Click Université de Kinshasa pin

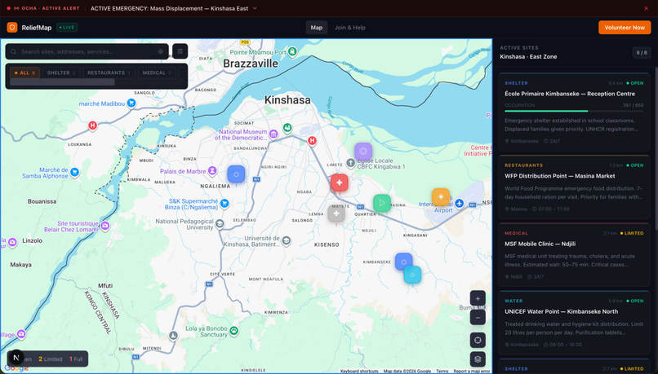[x=287, y=241]
